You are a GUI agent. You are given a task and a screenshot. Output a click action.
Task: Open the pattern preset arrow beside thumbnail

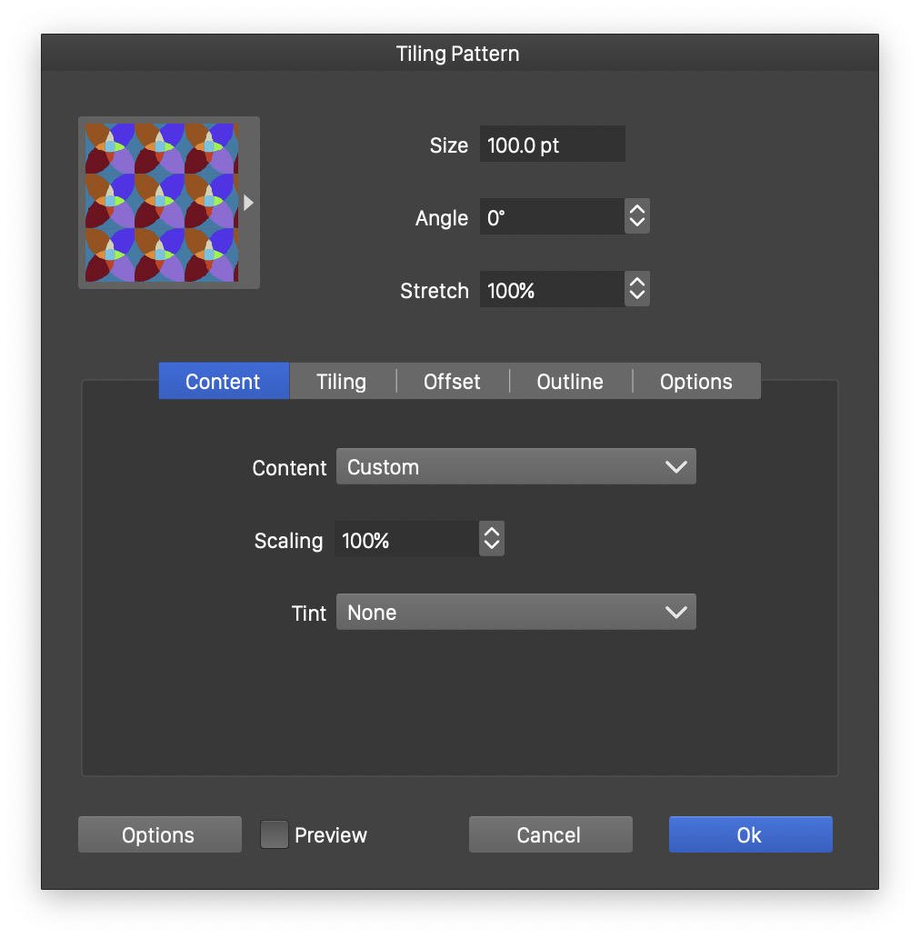pyautogui.click(x=248, y=203)
